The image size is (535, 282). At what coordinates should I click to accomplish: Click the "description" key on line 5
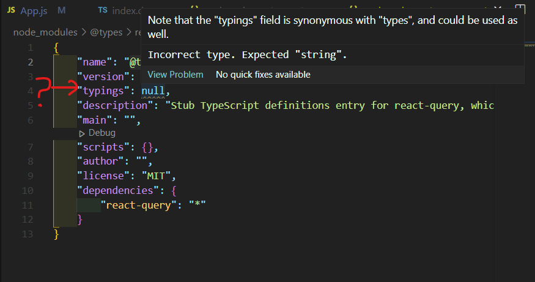click(116, 105)
